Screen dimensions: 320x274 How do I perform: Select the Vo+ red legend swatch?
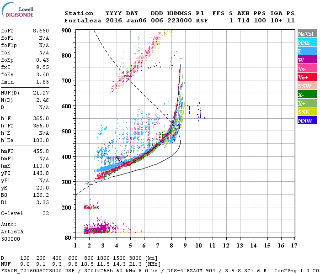coord(307,77)
